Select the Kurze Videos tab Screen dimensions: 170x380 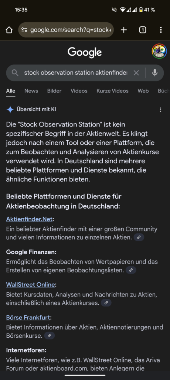[x=112, y=91]
